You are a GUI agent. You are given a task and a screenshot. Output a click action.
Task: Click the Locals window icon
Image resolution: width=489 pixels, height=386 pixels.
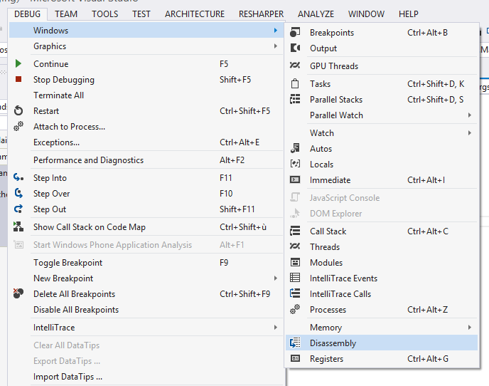[295, 164]
